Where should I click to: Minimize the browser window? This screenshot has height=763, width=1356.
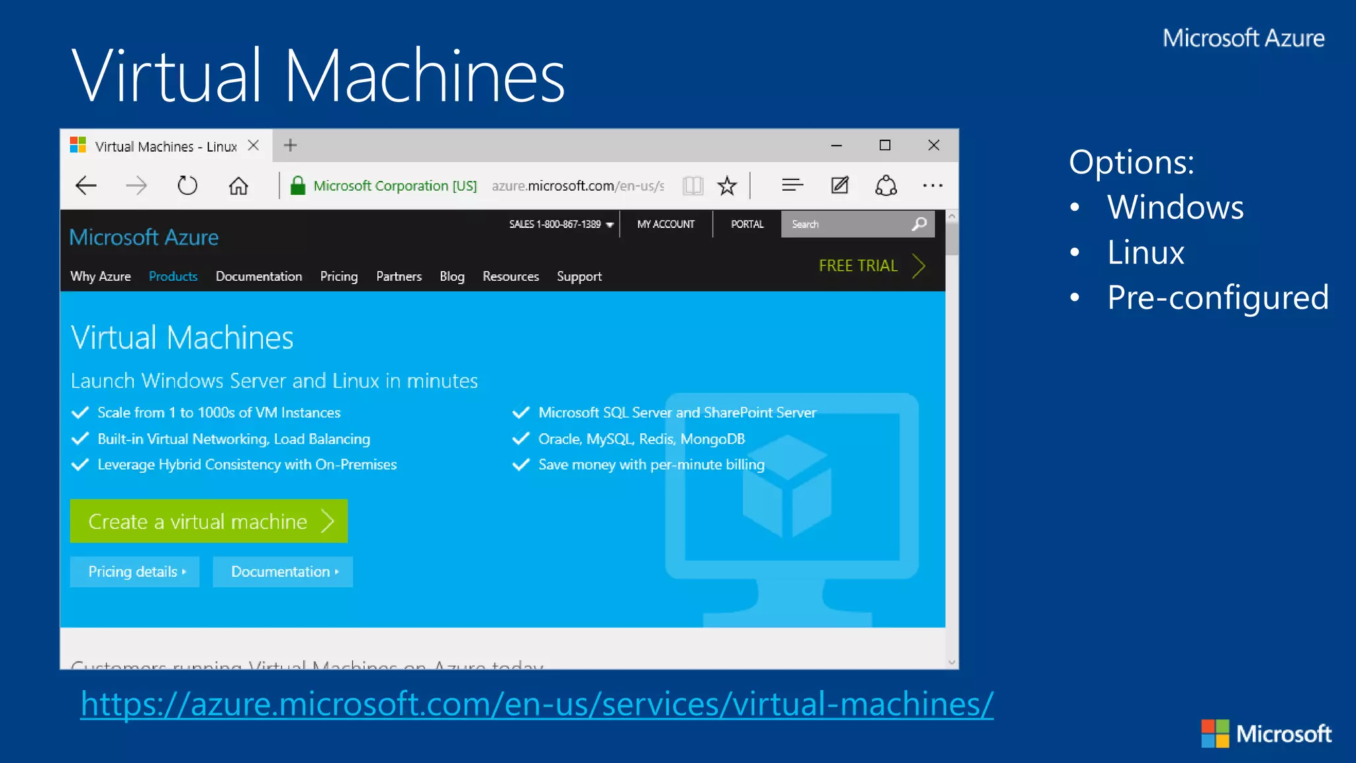(x=836, y=145)
